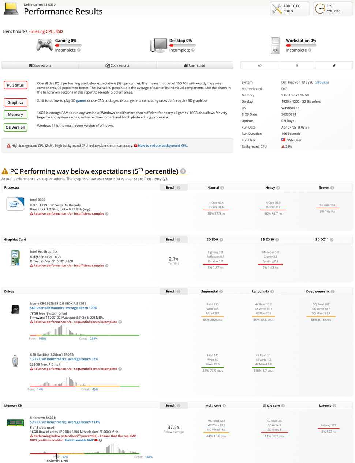
Task: Click the Intel processor logo icon
Action: 15,204
